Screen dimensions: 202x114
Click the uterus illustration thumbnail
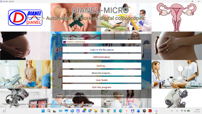point(176,17)
